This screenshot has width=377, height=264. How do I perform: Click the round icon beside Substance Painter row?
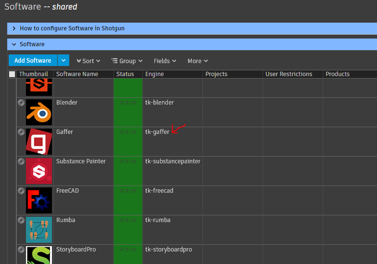coord(21,161)
